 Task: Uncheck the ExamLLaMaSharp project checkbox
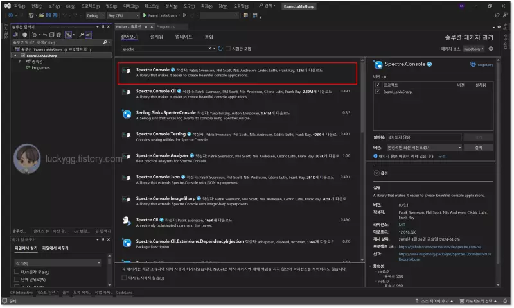click(x=378, y=92)
